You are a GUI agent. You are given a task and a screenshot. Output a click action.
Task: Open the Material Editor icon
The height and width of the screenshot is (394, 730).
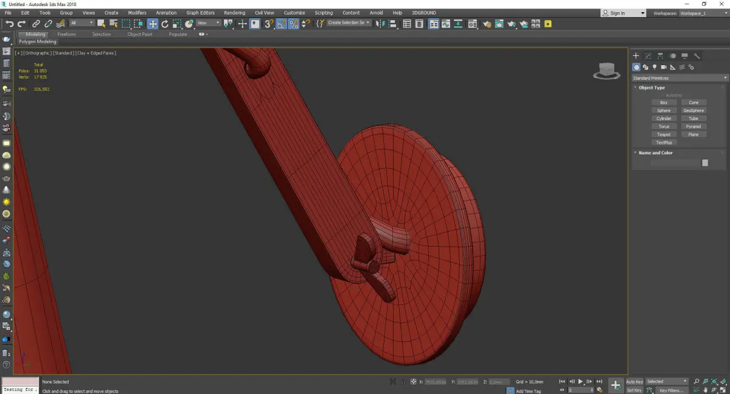472,24
